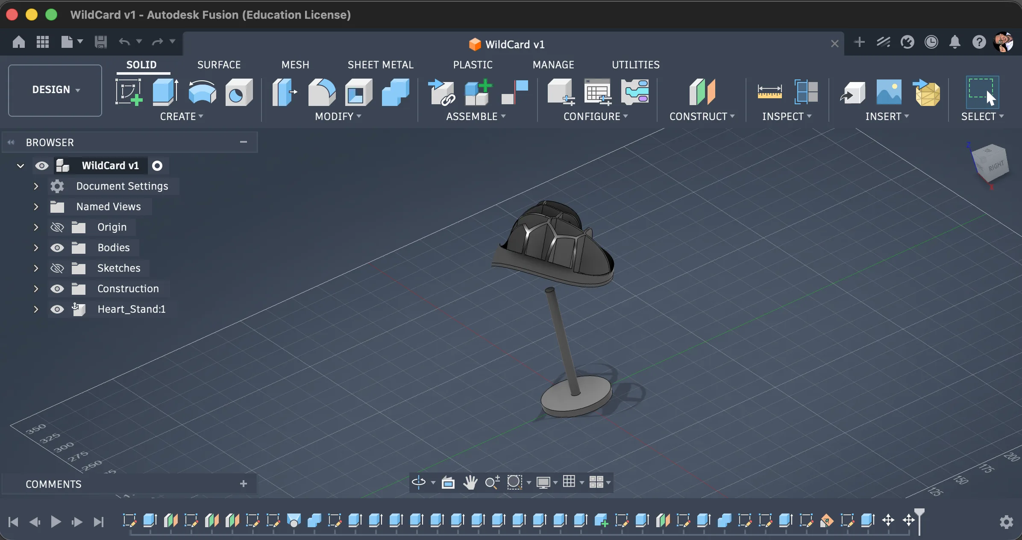Select the Extrude tool in Create

click(165, 92)
